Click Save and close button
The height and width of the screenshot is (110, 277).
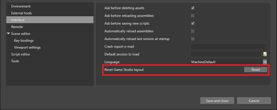pyautogui.click(x=217, y=101)
